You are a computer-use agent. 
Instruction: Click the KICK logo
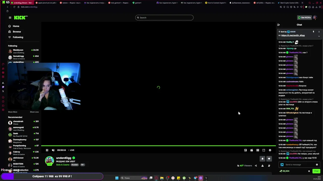click(x=21, y=18)
